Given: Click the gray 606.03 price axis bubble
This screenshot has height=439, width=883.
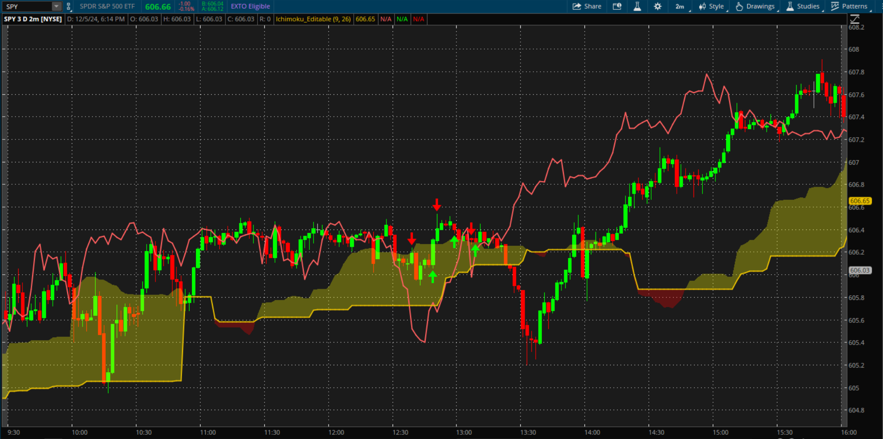Looking at the screenshot, I should (859, 271).
